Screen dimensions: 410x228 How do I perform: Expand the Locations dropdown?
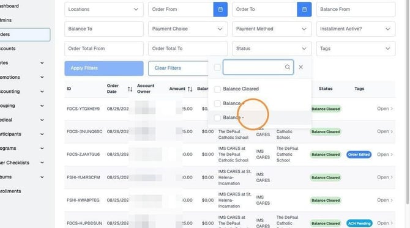pos(104,9)
